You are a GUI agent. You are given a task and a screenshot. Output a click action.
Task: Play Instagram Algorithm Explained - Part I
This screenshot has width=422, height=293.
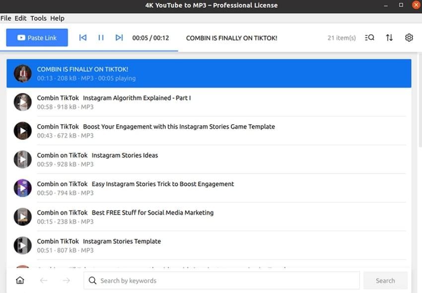point(23,102)
